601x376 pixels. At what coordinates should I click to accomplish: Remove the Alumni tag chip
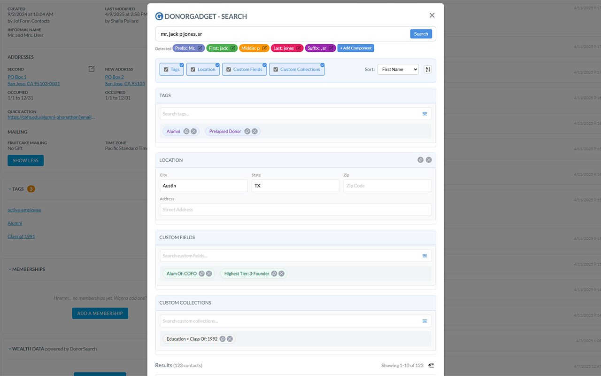pos(194,132)
